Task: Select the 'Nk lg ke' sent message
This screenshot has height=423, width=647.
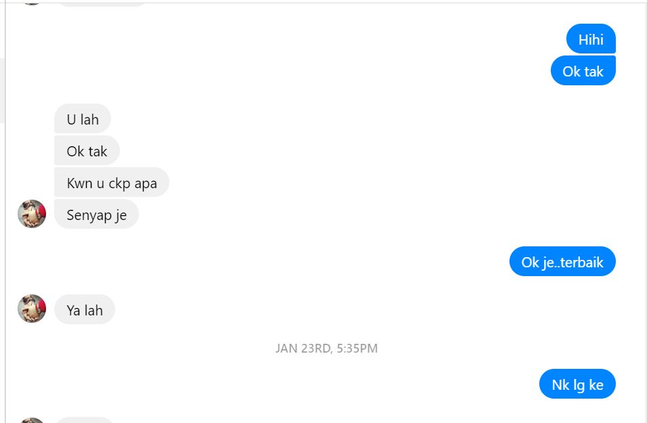Action: coord(577,384)
